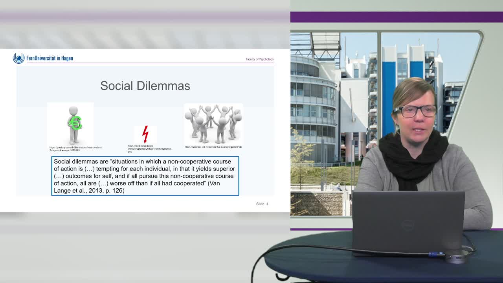Viewport: 503px width, 283px height.
Task: Click the red lightning bolt icon
Action: point(145,134)
